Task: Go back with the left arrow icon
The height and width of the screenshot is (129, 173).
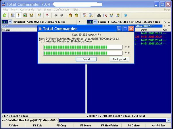Action: 56,15
